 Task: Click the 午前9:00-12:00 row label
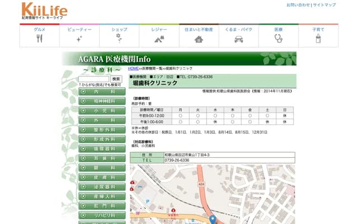pos(152,116)
